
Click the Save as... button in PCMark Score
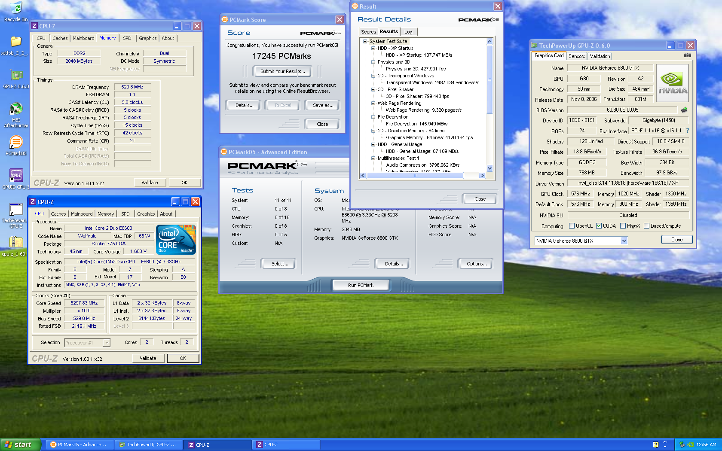tap(323, 105)
